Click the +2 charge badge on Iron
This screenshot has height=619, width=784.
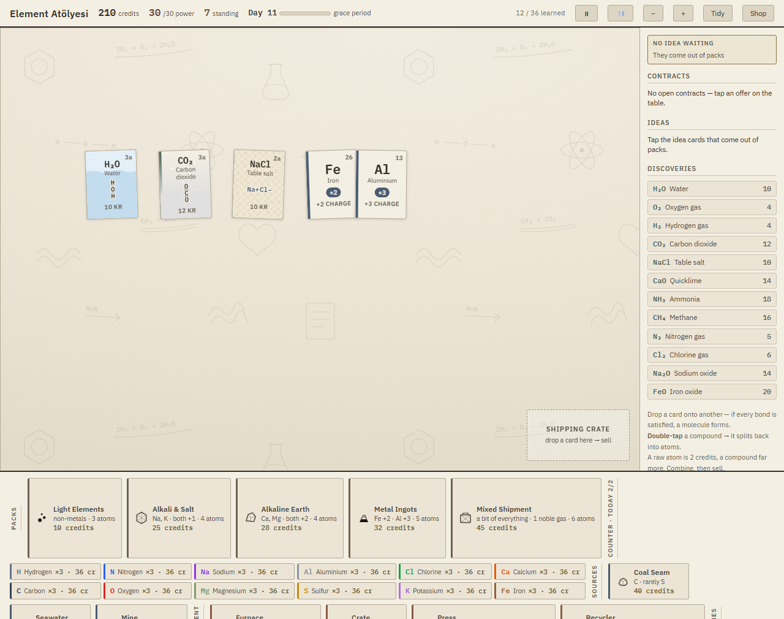click(333, 192)
